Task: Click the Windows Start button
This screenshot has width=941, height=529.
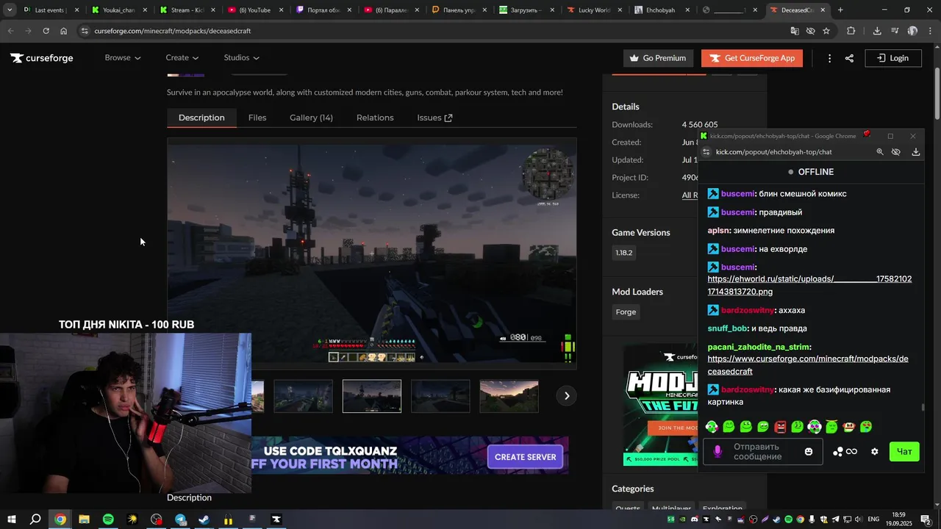Action: [x=12, y=519]
